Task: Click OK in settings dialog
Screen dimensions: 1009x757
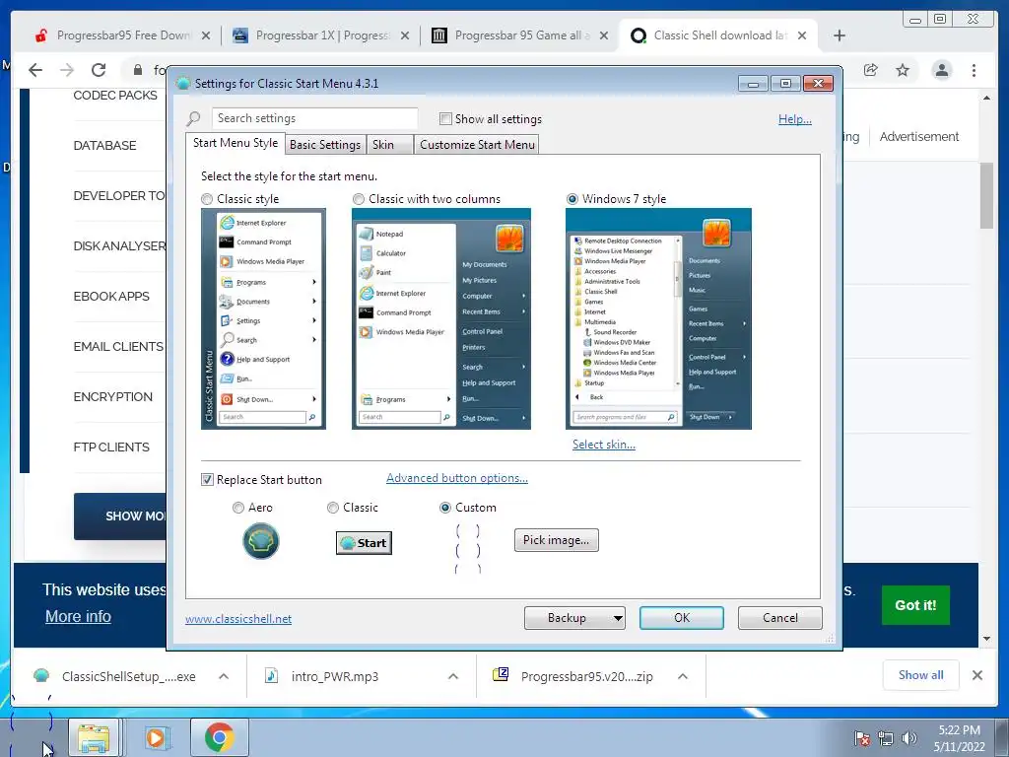Action: click(682, 618)
